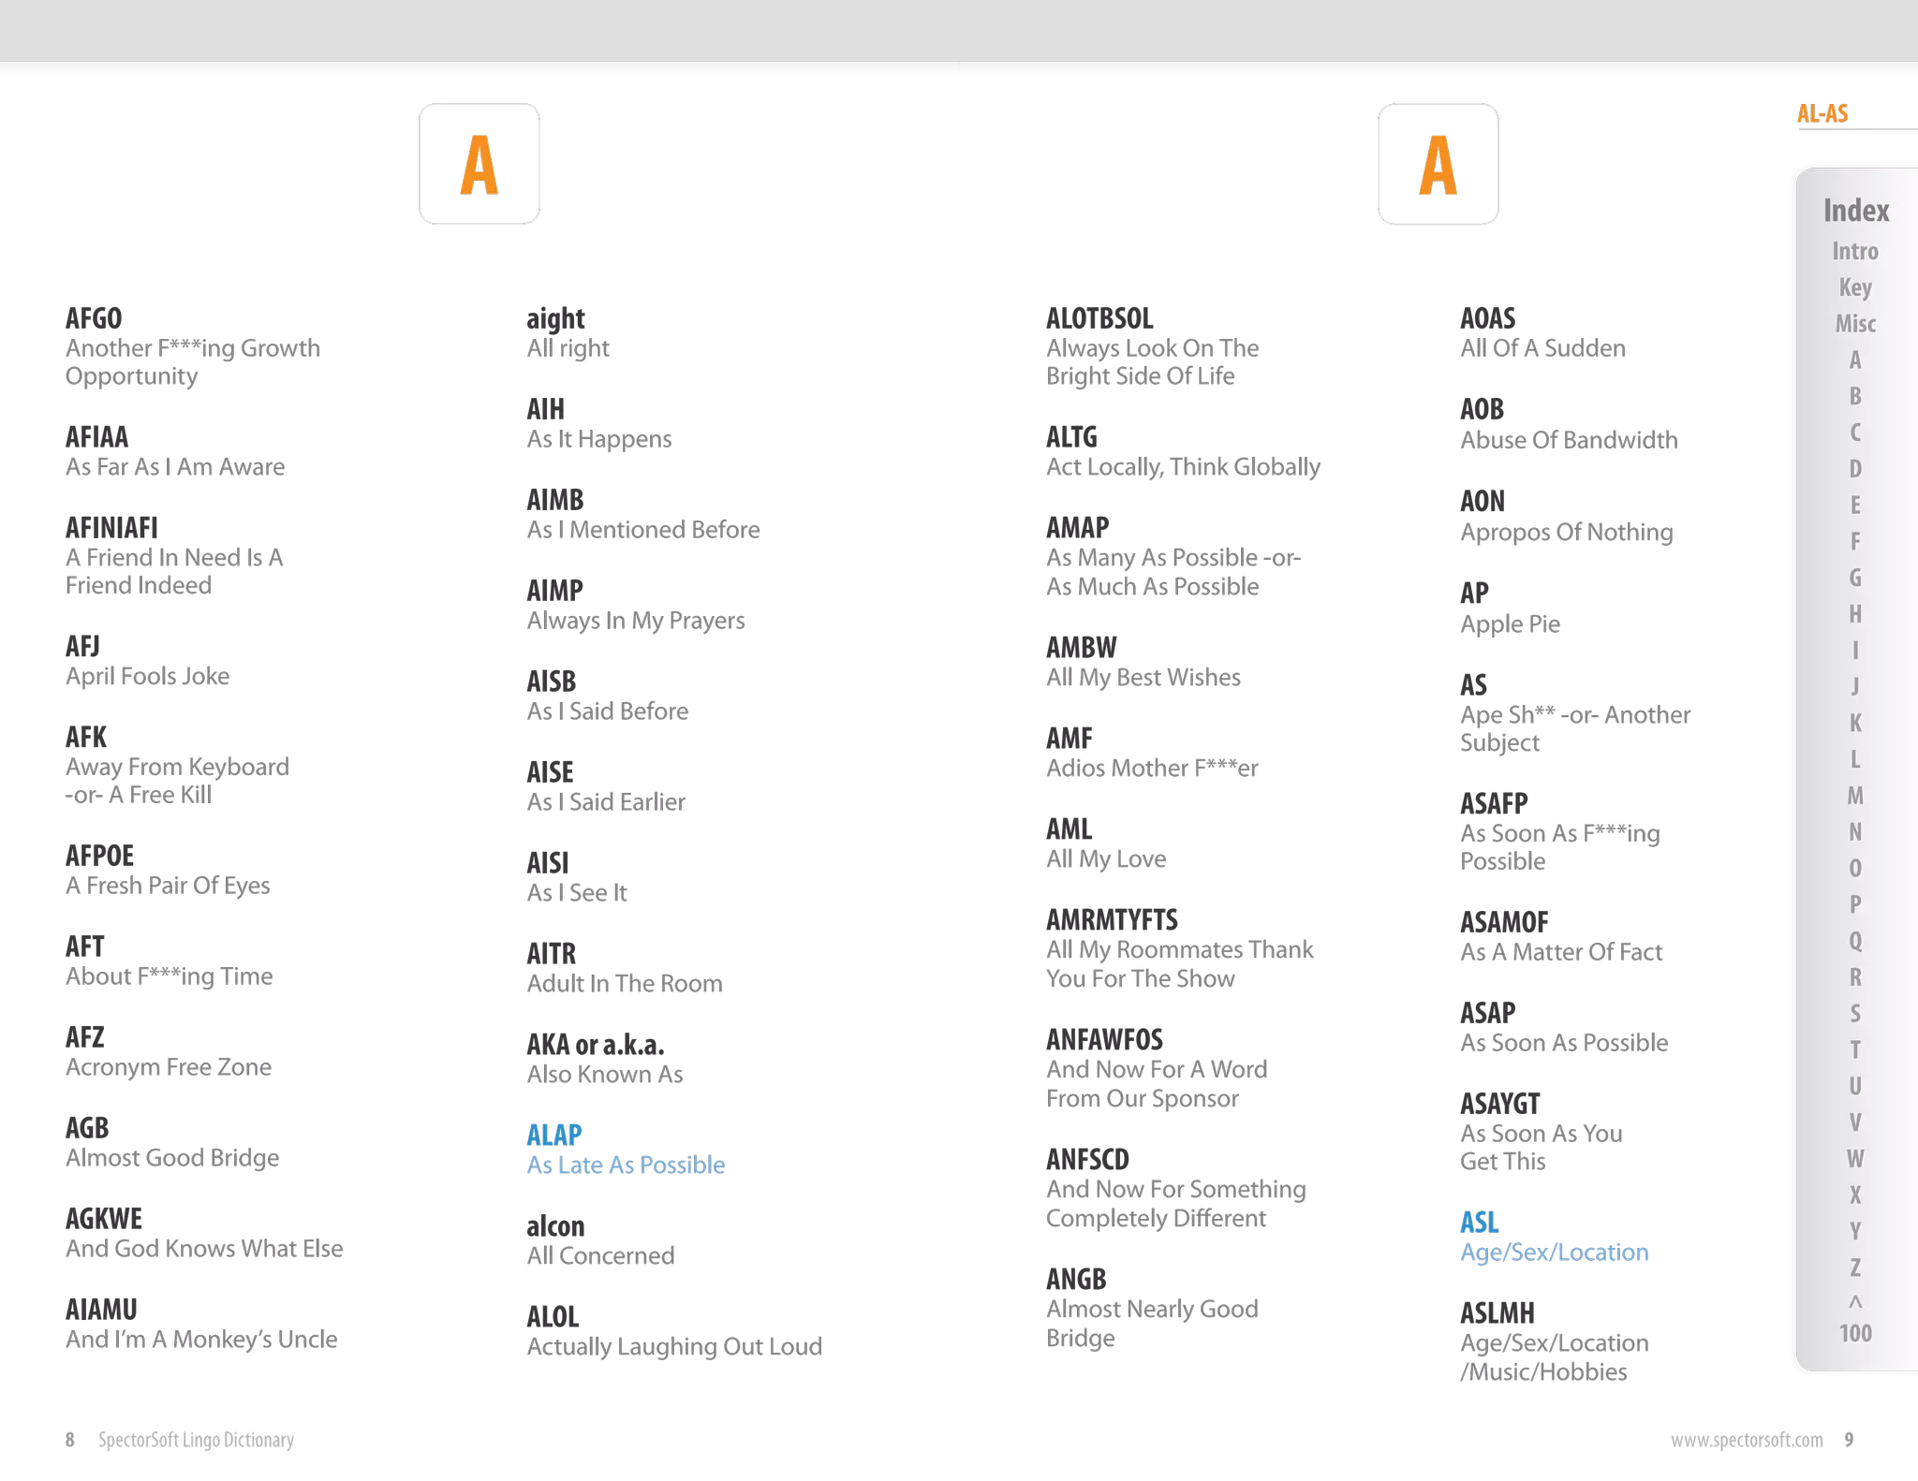This screenshot has height=1481, width=1918.
Task: Select the AFK acronym entry
Action: (x=87, y=737)
